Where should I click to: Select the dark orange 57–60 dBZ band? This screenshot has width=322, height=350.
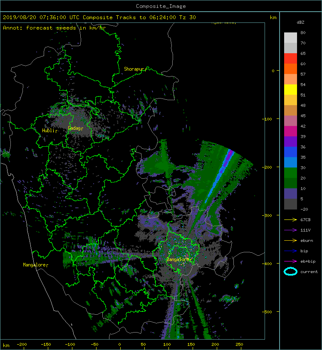coord(290,69)
